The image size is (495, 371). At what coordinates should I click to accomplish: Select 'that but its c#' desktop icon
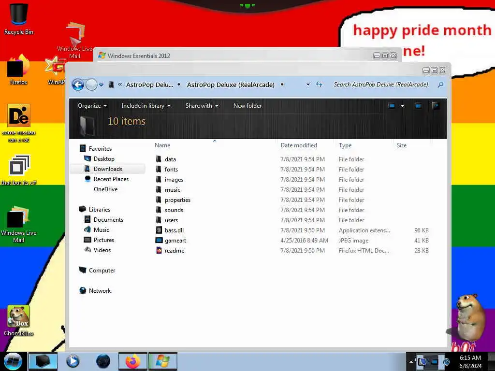[19, 170]
